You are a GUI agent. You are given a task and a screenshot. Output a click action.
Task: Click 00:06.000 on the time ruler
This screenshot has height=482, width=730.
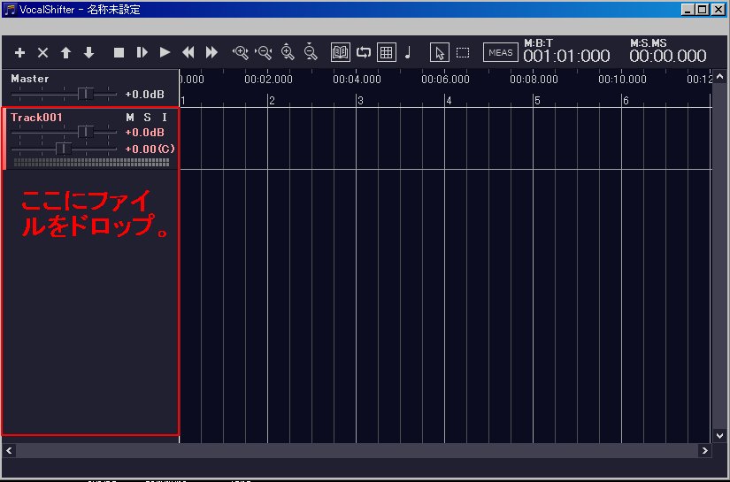tap(446, 80)
